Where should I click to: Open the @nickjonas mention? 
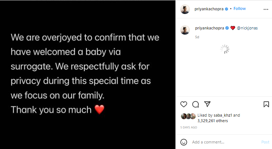[247, 28]
